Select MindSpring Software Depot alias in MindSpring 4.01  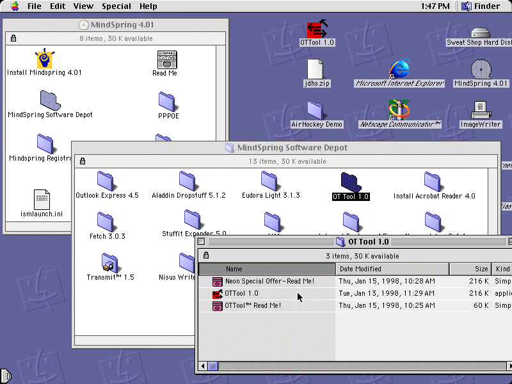(x=50, y=100)
